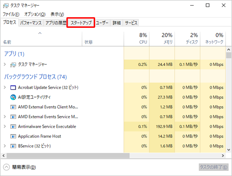This screenshot has width=232, height=176.
Task: Expand the Acrobat Update Service row
Action: pos(5,87)
